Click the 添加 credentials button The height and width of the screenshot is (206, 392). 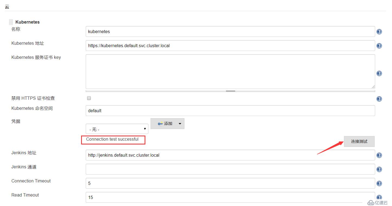pos(167,124)
